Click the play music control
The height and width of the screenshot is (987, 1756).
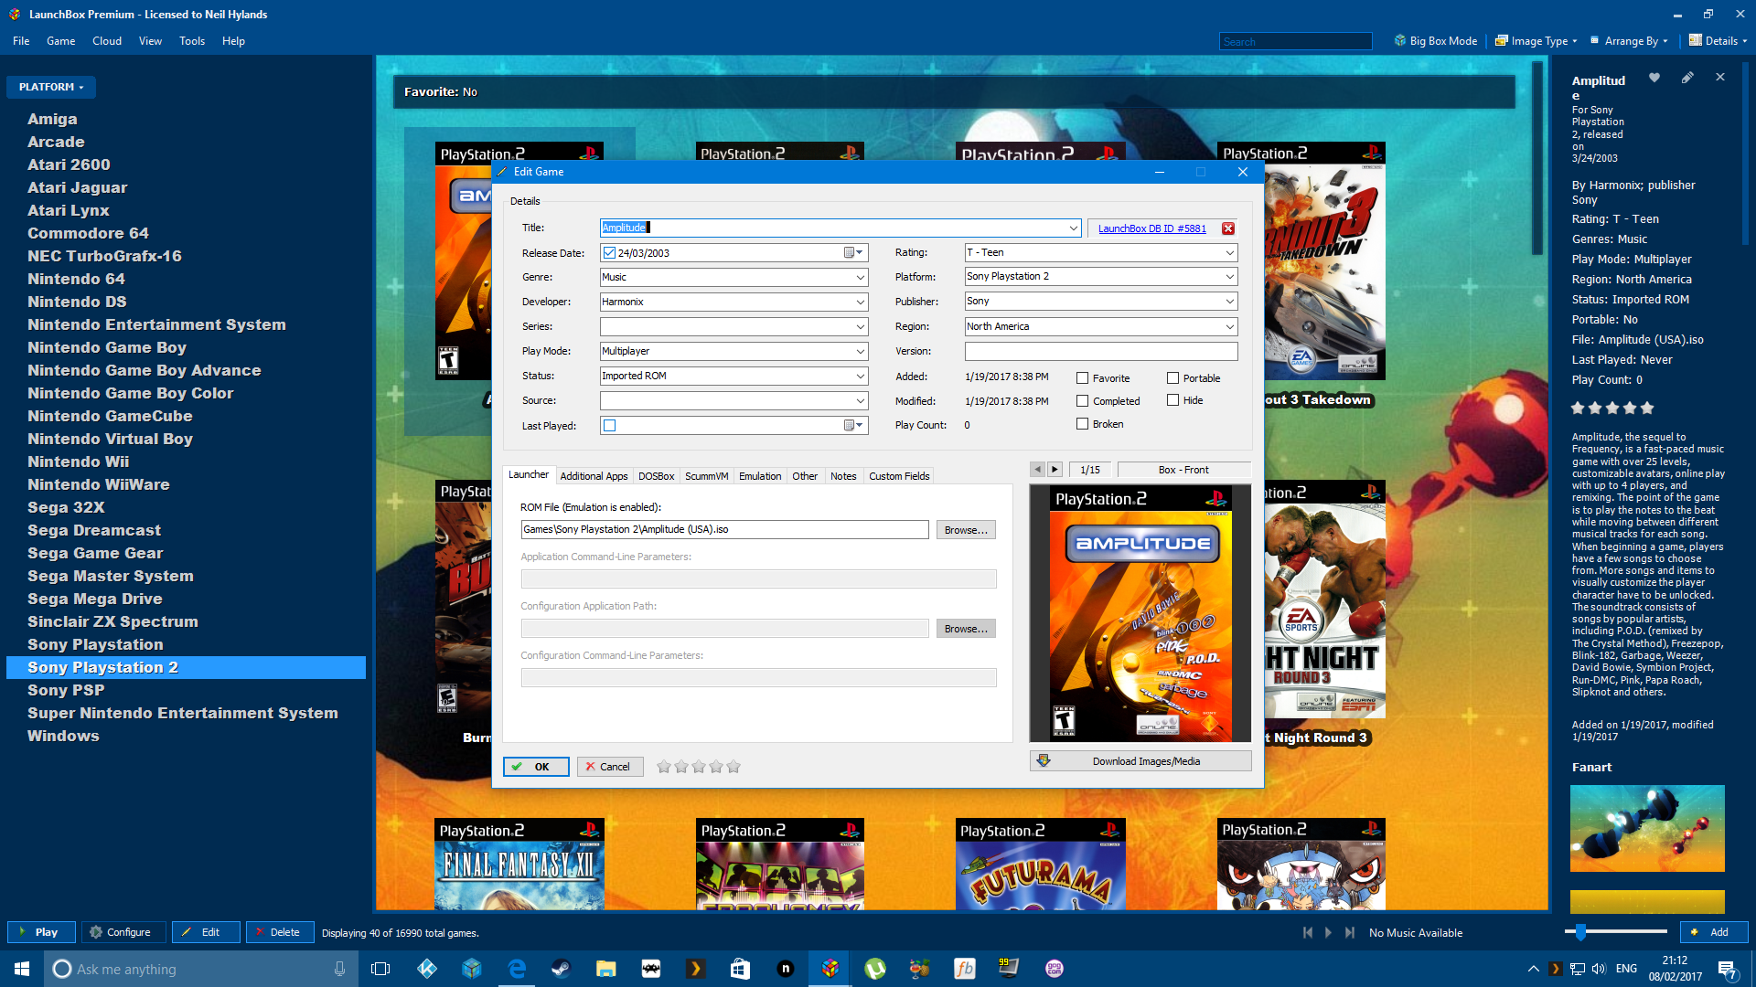point(1328,933)
